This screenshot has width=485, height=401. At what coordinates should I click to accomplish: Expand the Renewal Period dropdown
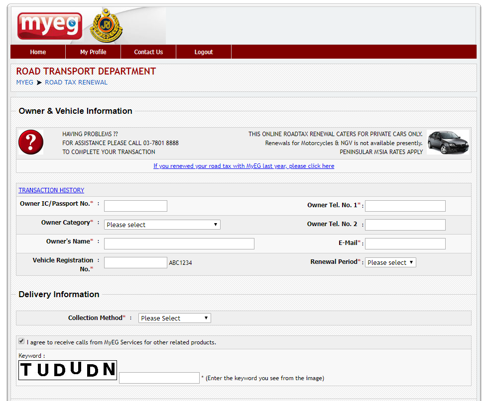[x=390, y=262]
